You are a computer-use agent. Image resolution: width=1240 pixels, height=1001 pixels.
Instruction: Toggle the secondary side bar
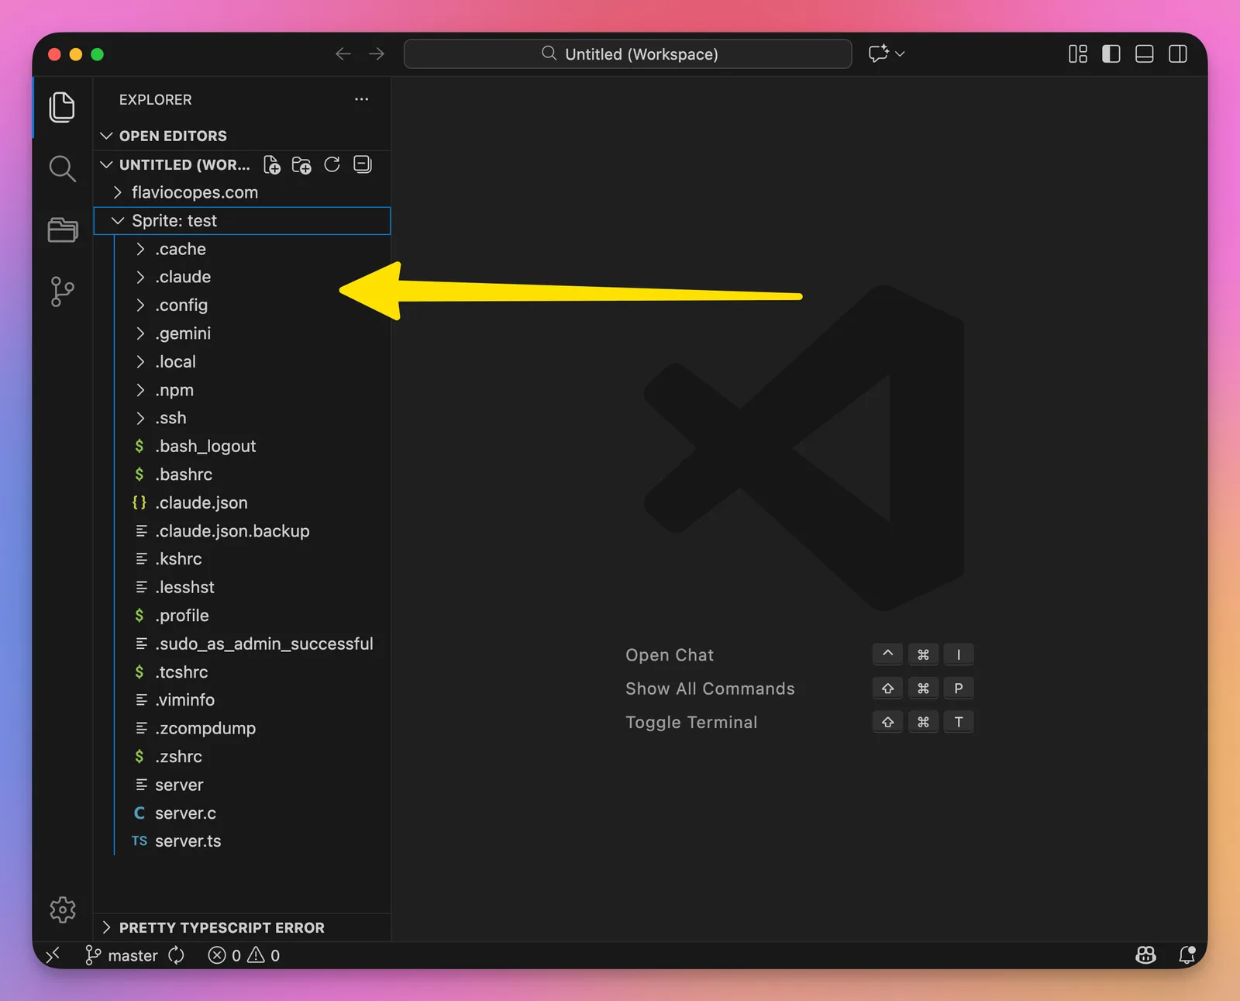1178,54
